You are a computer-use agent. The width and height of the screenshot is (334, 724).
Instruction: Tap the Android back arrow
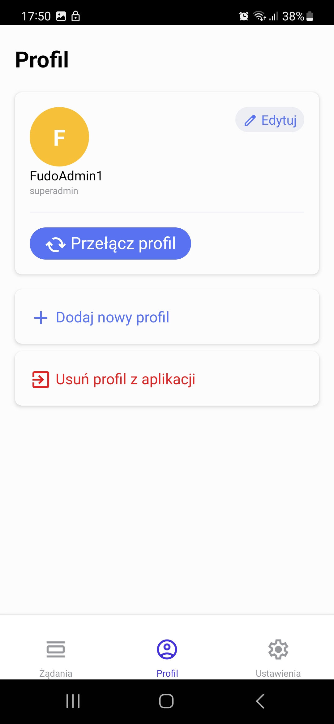(260, 701)
